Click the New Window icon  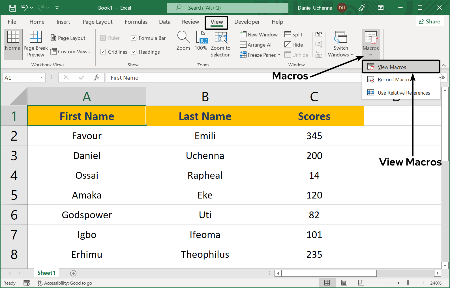pyautogui.click(x=243, y=34)
